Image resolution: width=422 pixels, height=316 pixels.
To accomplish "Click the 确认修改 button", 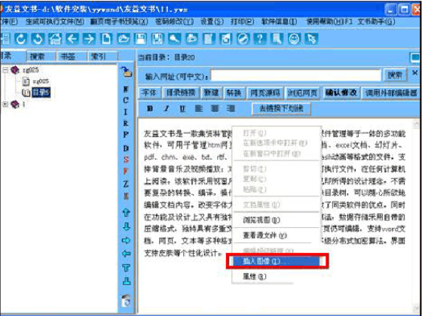I will 341,93.
